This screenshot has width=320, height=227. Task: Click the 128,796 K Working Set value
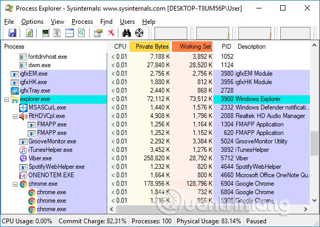[200, 184]
